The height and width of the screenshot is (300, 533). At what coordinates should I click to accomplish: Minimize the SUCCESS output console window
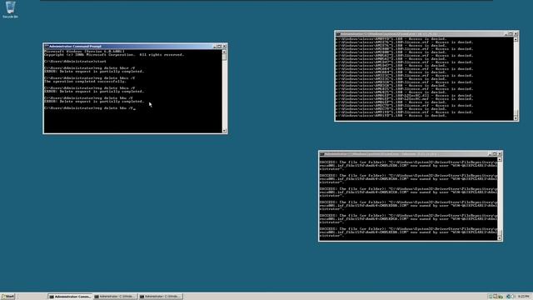coord(491,154)
